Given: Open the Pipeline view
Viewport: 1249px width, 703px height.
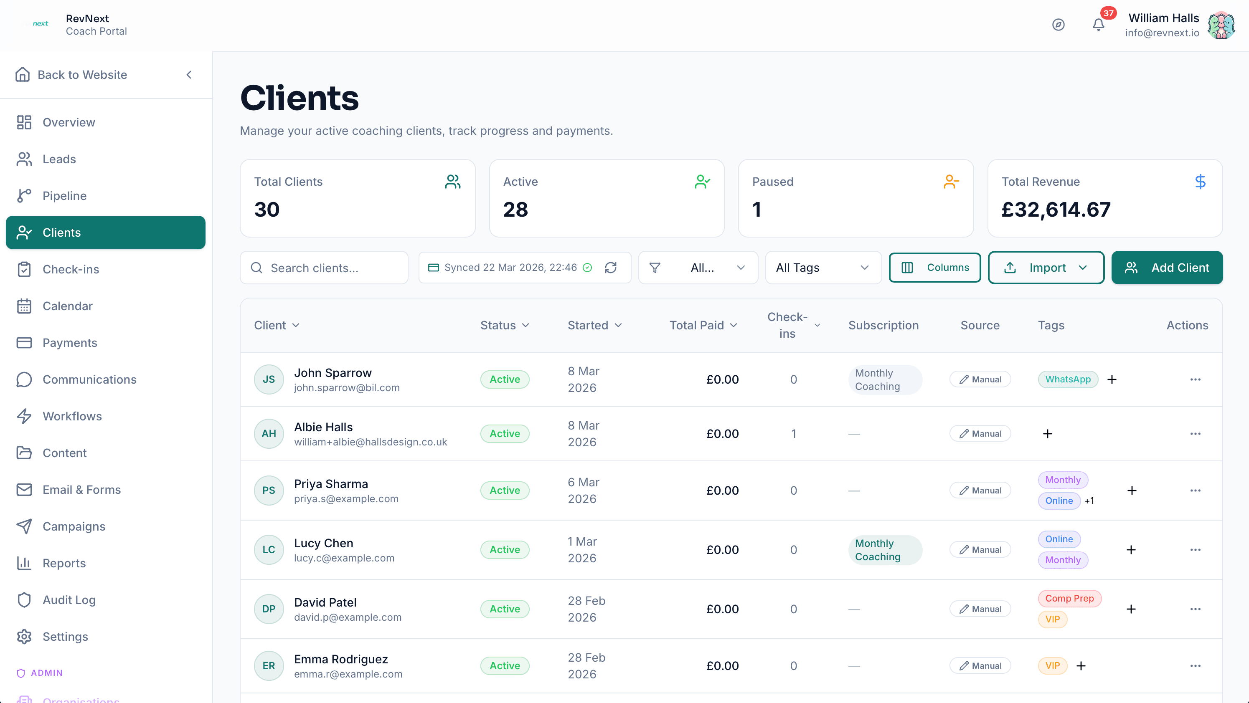Looking at the screenshot, I should pos(63,196).
